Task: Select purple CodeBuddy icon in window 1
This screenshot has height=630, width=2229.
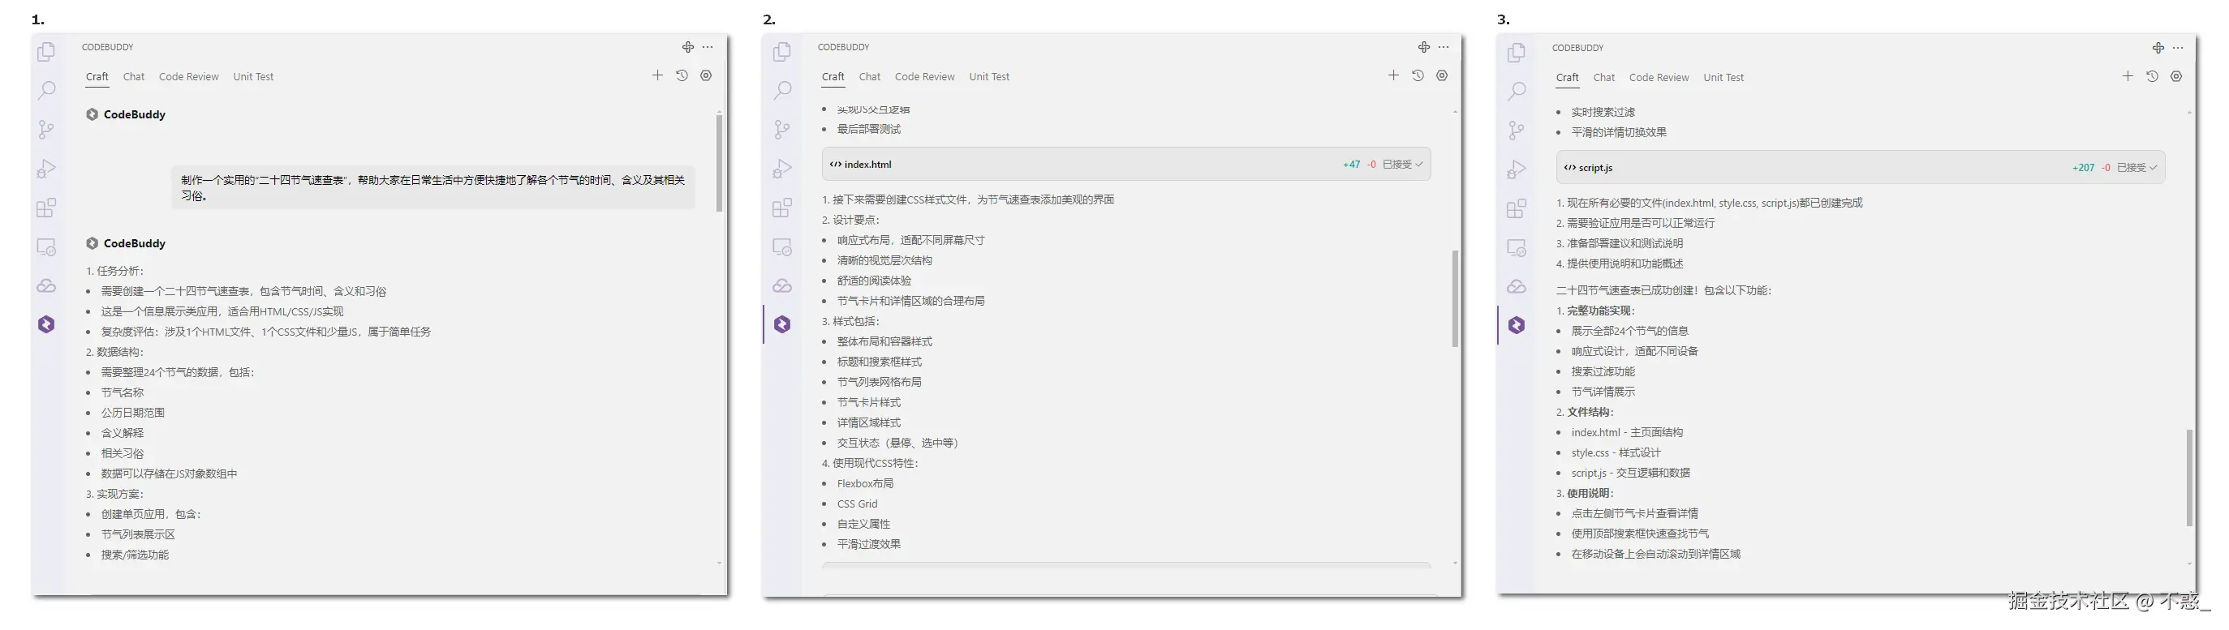Action: (47, 324)
